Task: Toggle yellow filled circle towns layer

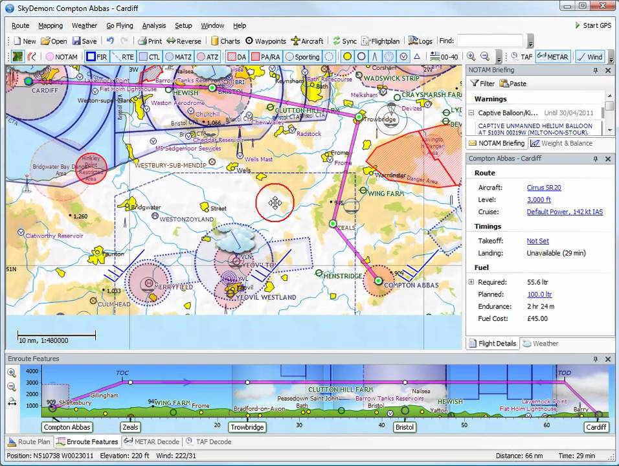Action: point(347,57)
